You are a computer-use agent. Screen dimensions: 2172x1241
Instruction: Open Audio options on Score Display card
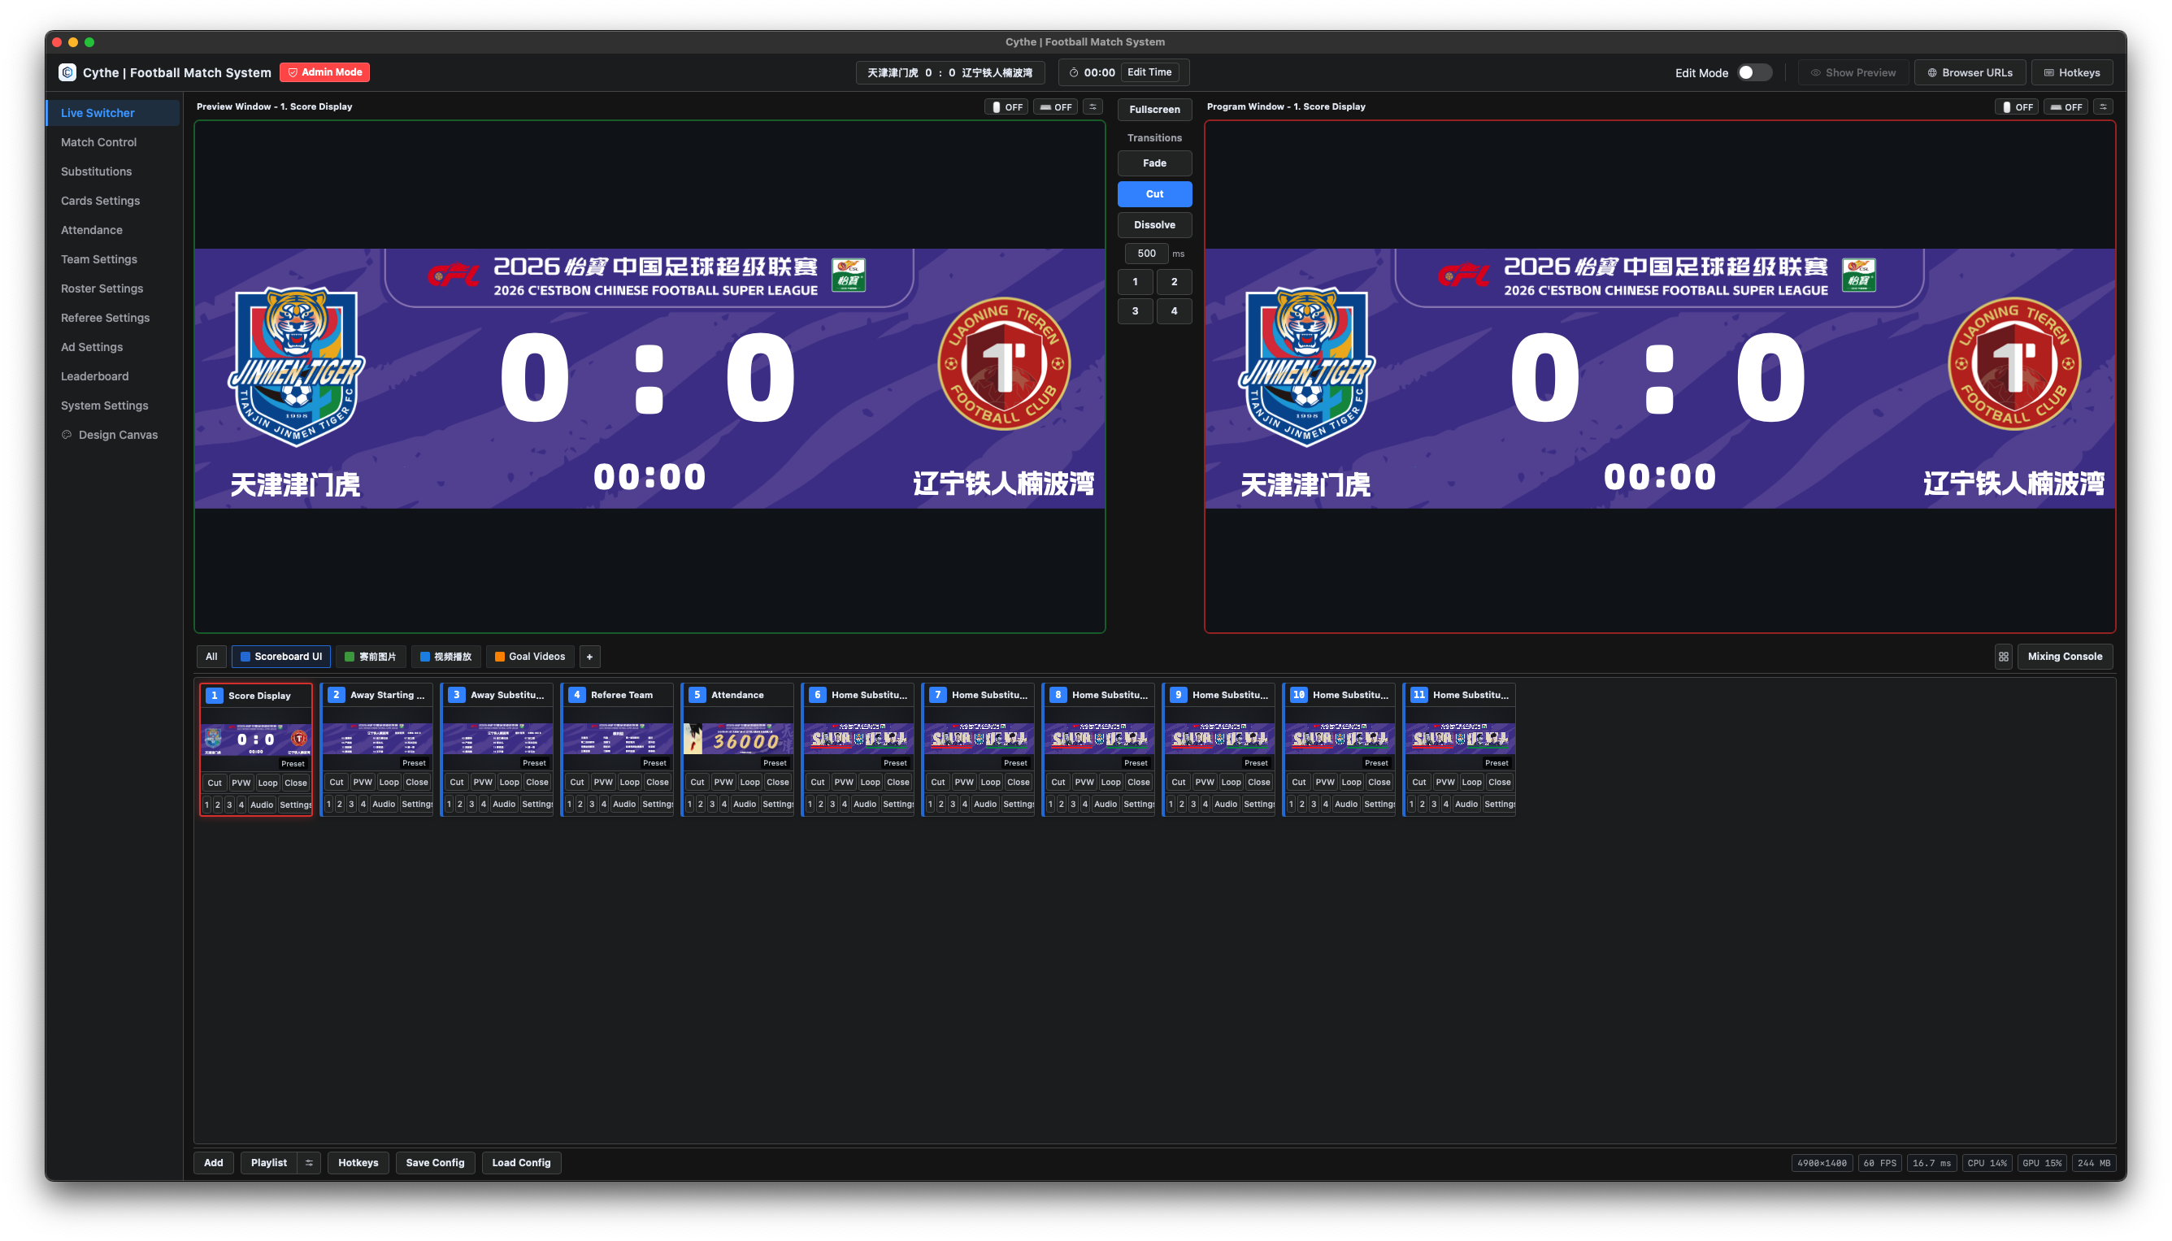pos(262,805)
